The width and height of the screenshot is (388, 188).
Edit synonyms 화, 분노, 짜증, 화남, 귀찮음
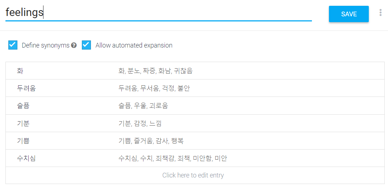(155, 71)
